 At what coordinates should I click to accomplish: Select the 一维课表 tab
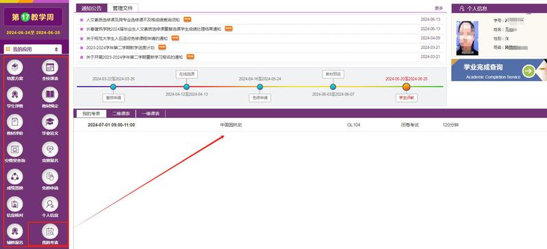coord(151,113)
